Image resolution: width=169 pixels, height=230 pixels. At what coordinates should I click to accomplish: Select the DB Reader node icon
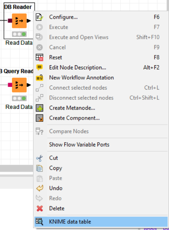19,21
